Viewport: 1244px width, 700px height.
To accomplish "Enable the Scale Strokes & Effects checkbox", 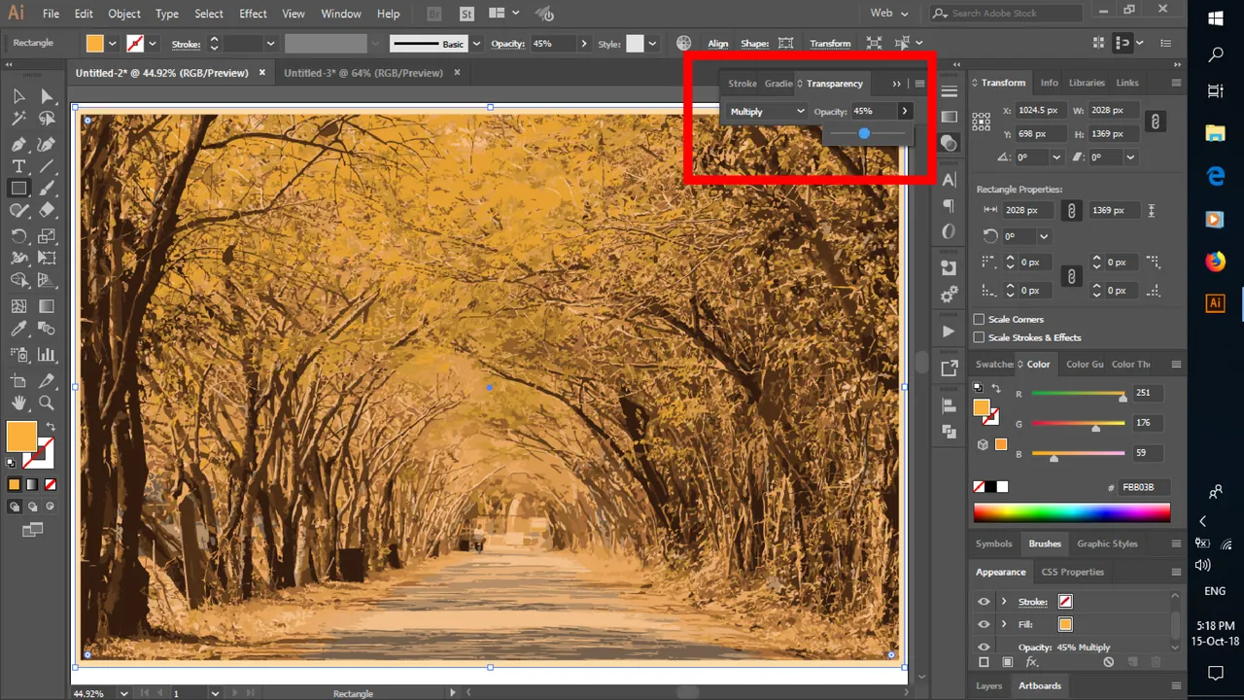I will point(979,337).
